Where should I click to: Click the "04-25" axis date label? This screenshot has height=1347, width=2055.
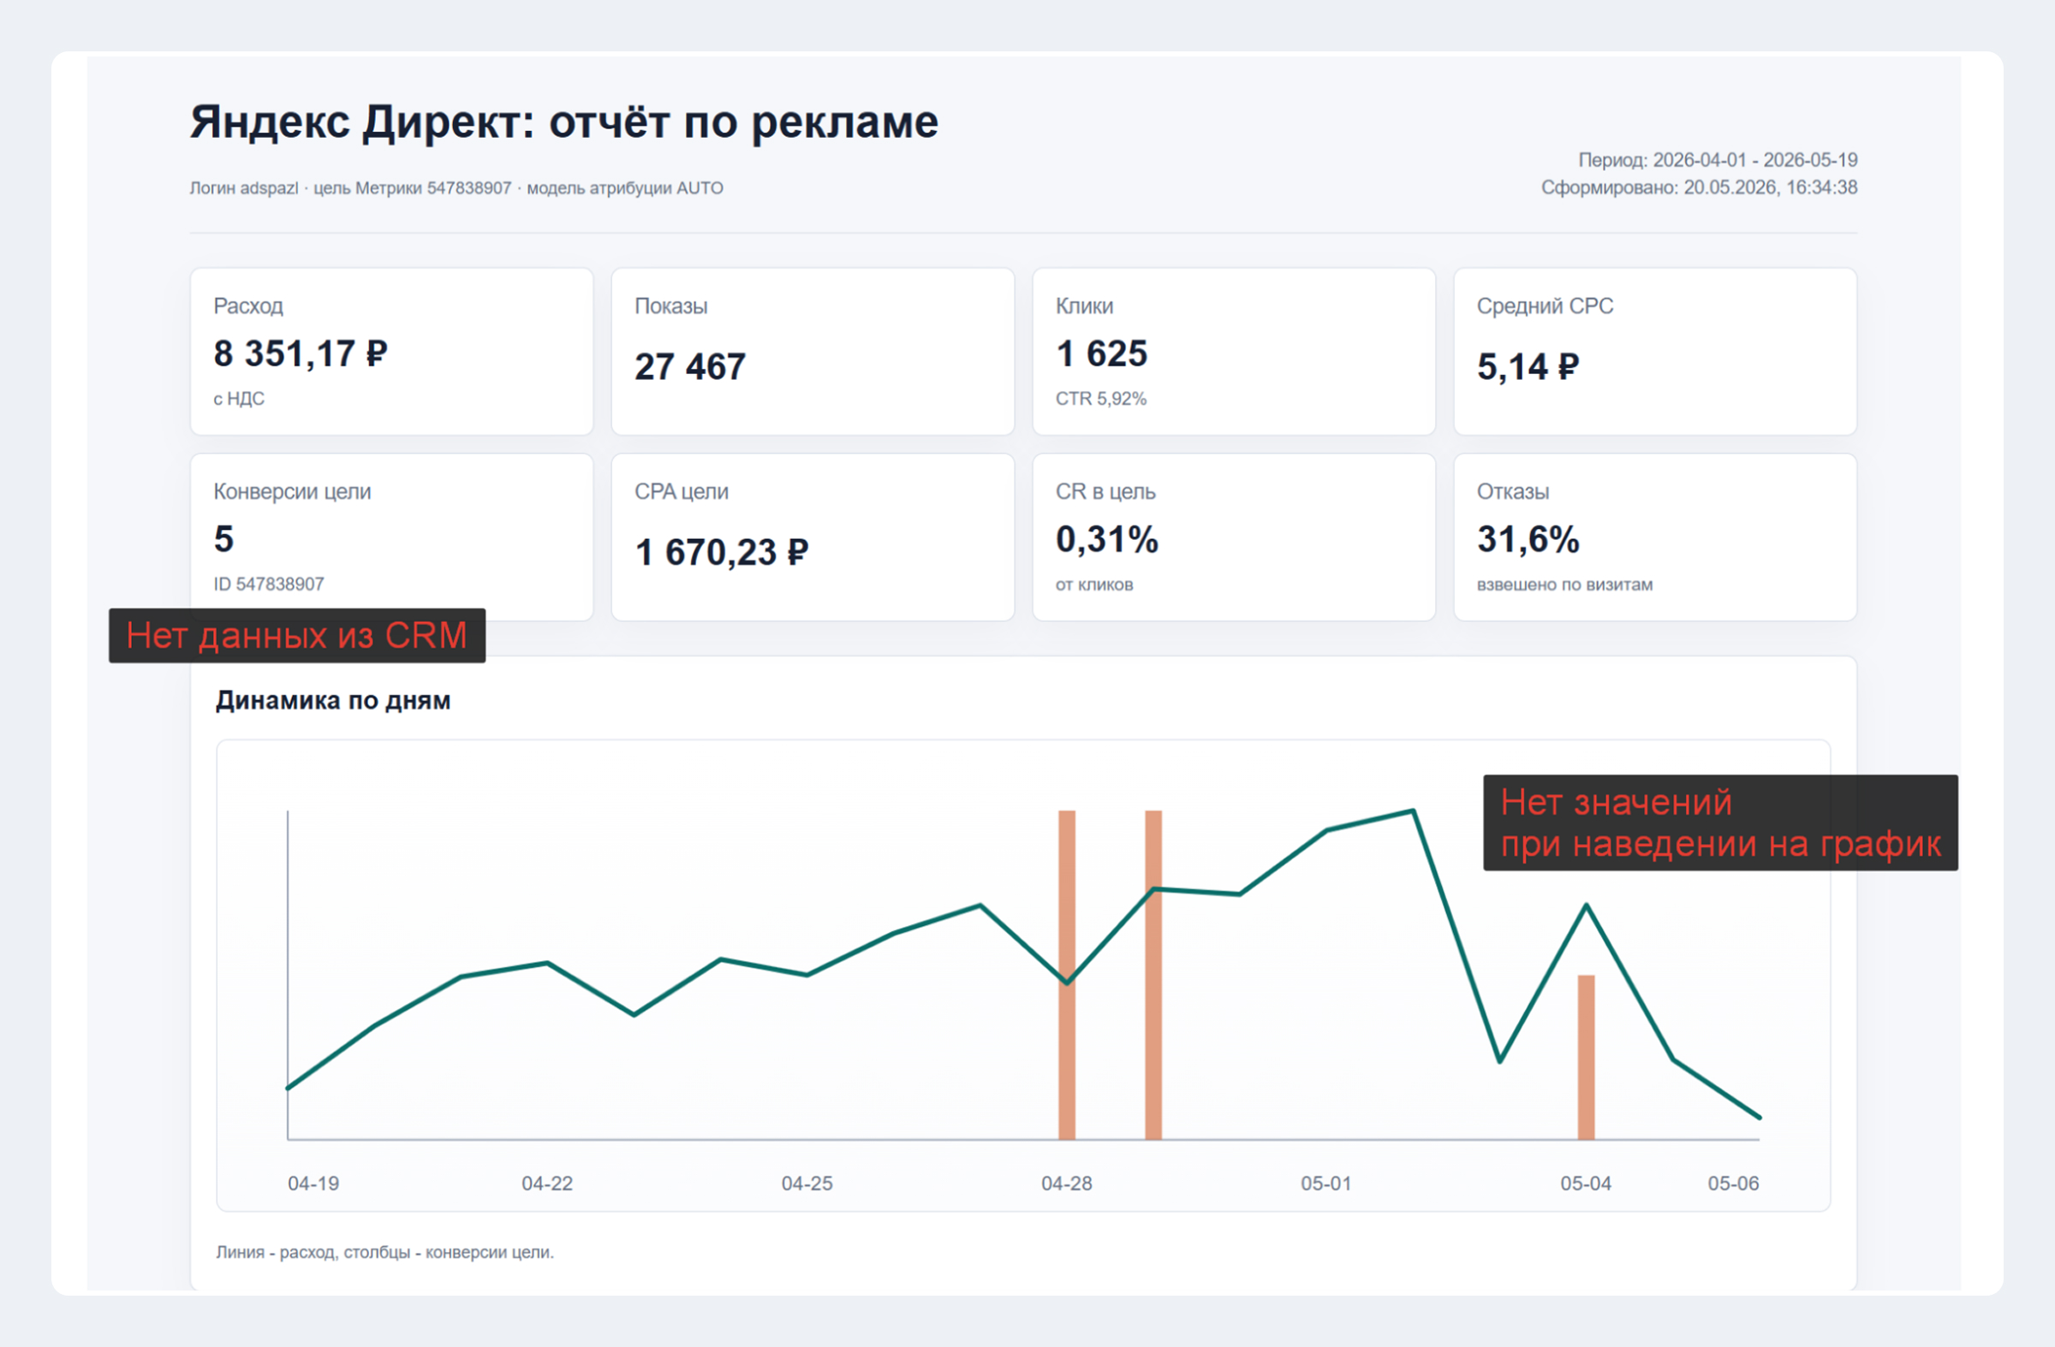pyautogui.click(x=807, y=1183)
